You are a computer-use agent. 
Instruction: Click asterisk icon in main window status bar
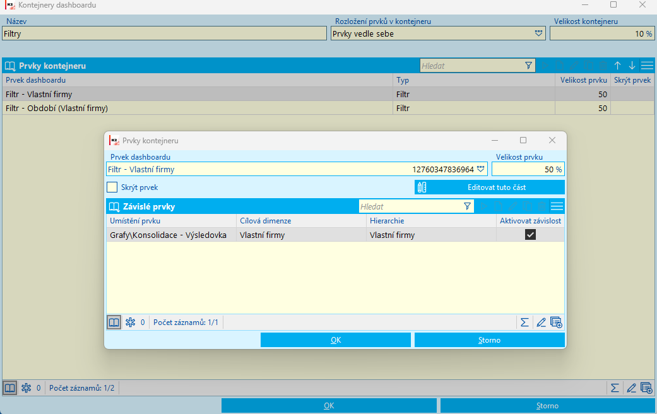click(27, 388)
